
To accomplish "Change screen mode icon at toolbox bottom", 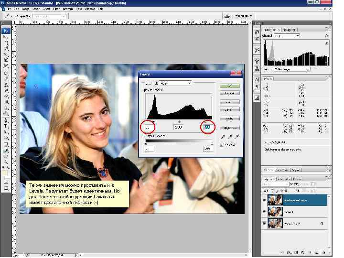I will 6,188.
